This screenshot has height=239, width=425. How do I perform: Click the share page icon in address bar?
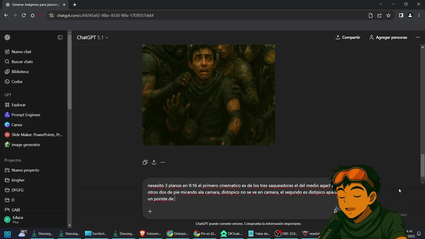(380, 15)
